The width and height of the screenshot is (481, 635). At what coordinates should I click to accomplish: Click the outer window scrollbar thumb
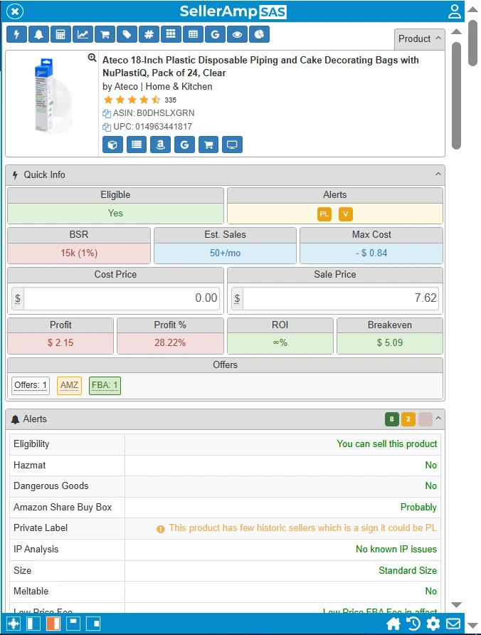pyautogui.click(x=472, y=43)
